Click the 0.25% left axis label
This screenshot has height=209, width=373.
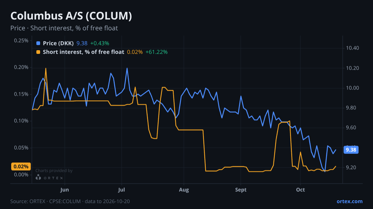click(x=21, y=41)
